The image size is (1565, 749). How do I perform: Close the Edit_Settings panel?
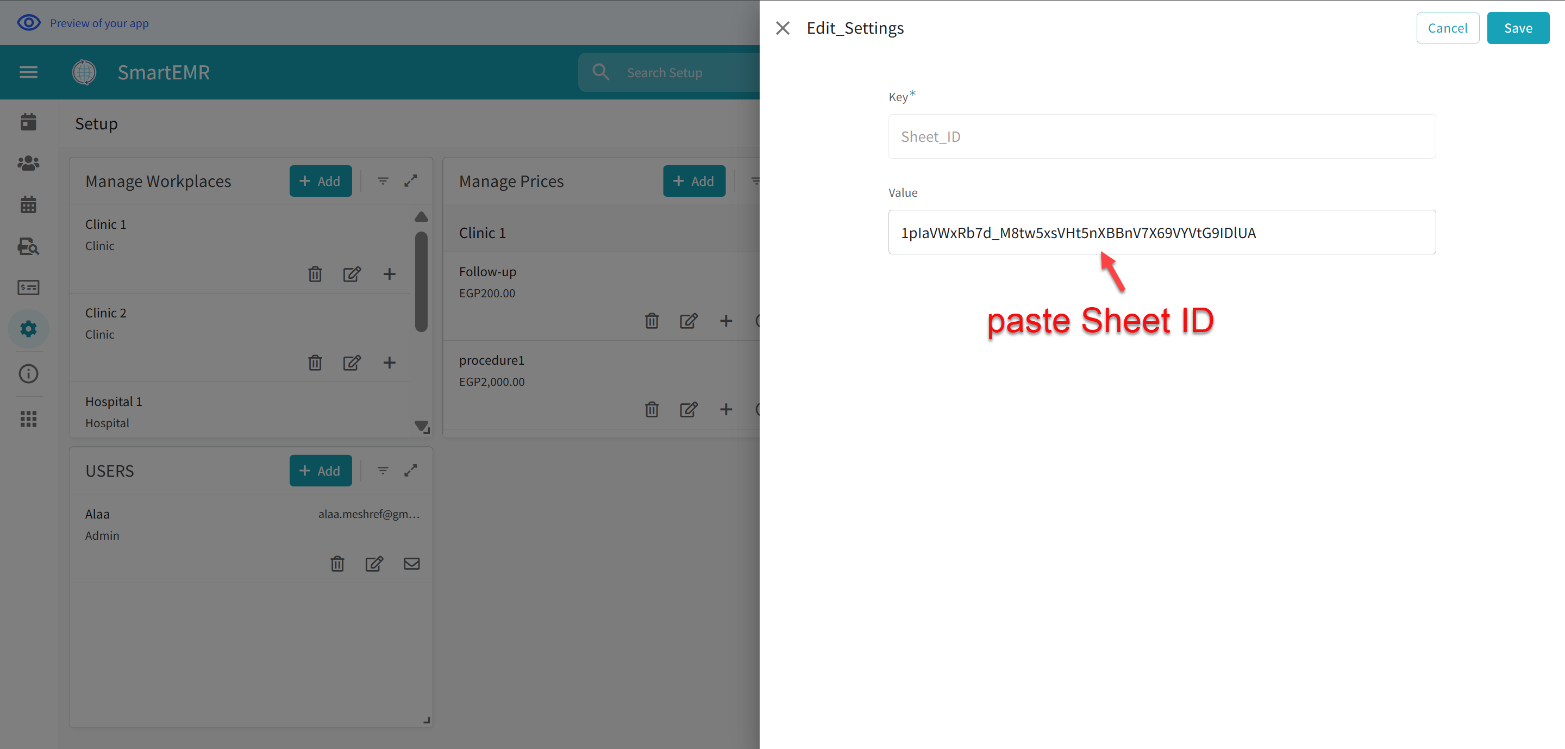[x=782, y=28]
